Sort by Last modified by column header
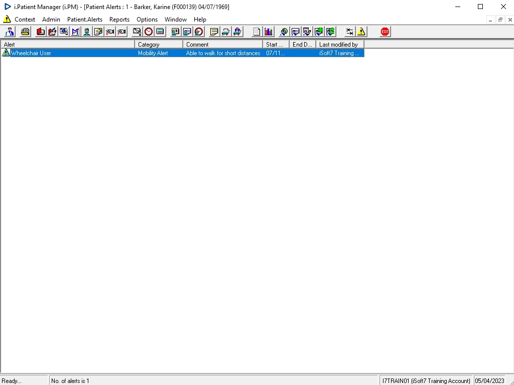Viewport: 514px width, 385px height. [x=340, y=45]
